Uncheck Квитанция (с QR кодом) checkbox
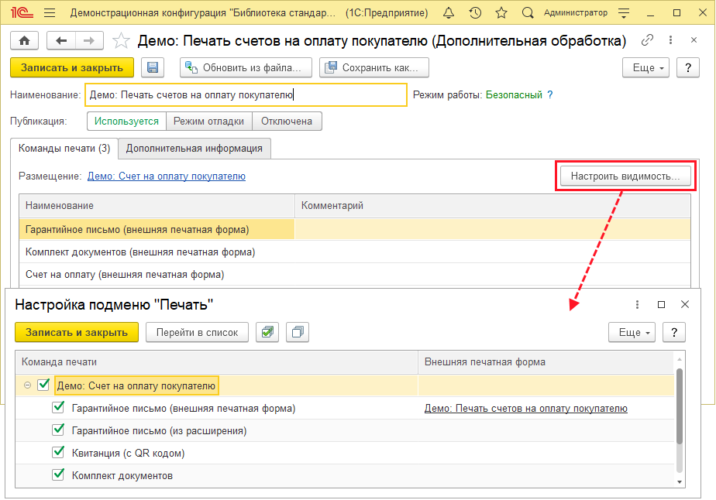 point(58,453)
